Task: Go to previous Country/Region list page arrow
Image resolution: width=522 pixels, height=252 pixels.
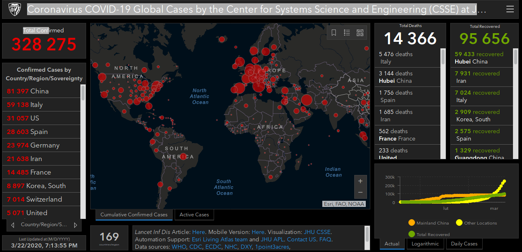Action: 13,225
